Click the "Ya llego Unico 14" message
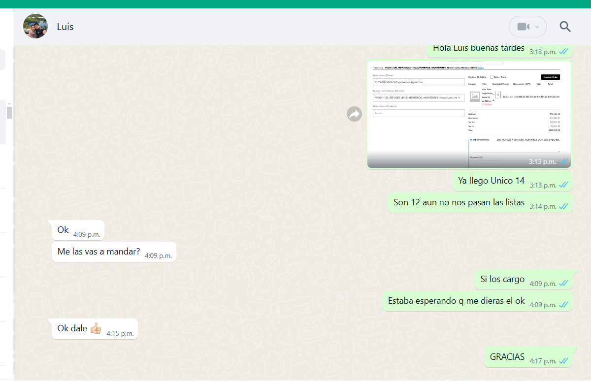This screenshot has width=591, height=381. click(491, 181)
